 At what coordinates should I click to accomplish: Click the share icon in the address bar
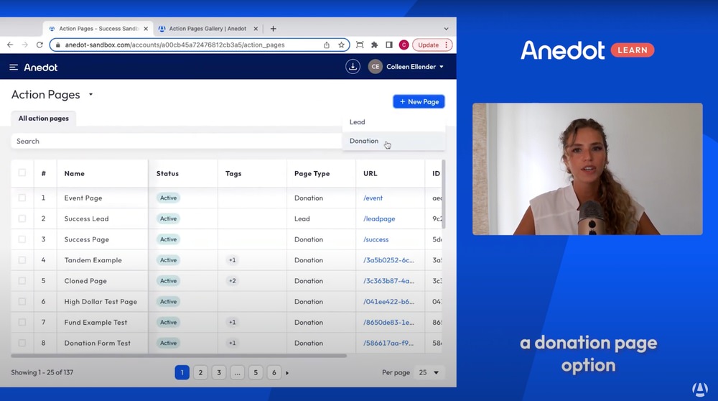[x=327, y=45]
